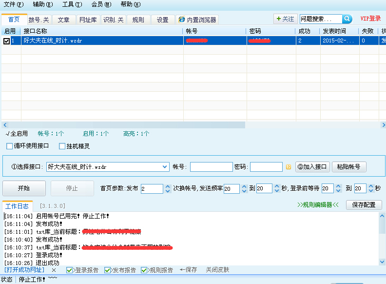Click the 开始 start button

pyautogui.click(x=24, y=188)
